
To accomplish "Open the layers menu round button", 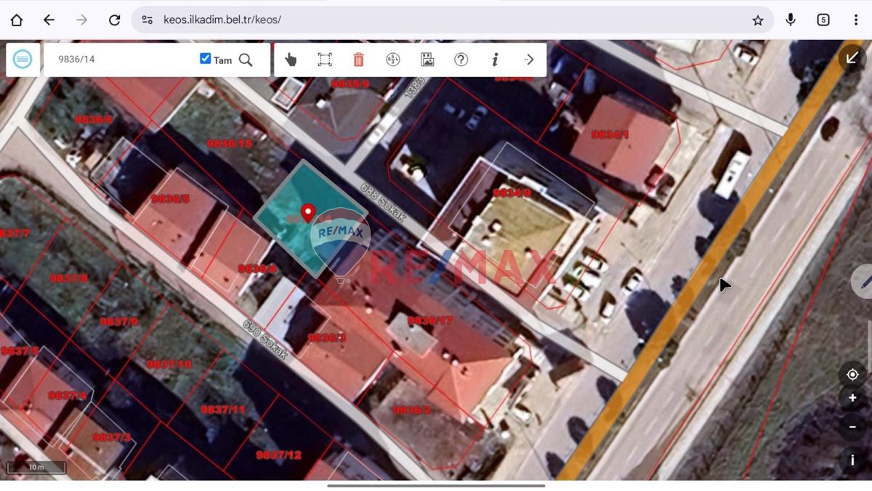I will [23, 60].
